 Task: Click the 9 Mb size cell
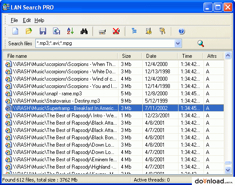(126, 101)
